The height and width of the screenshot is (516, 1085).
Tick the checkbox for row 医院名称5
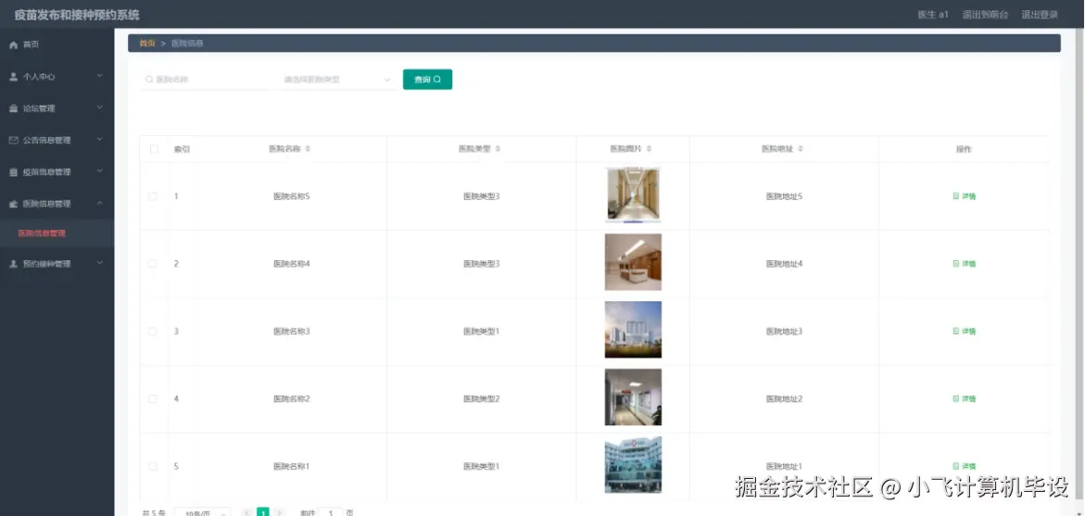point(153,196)
